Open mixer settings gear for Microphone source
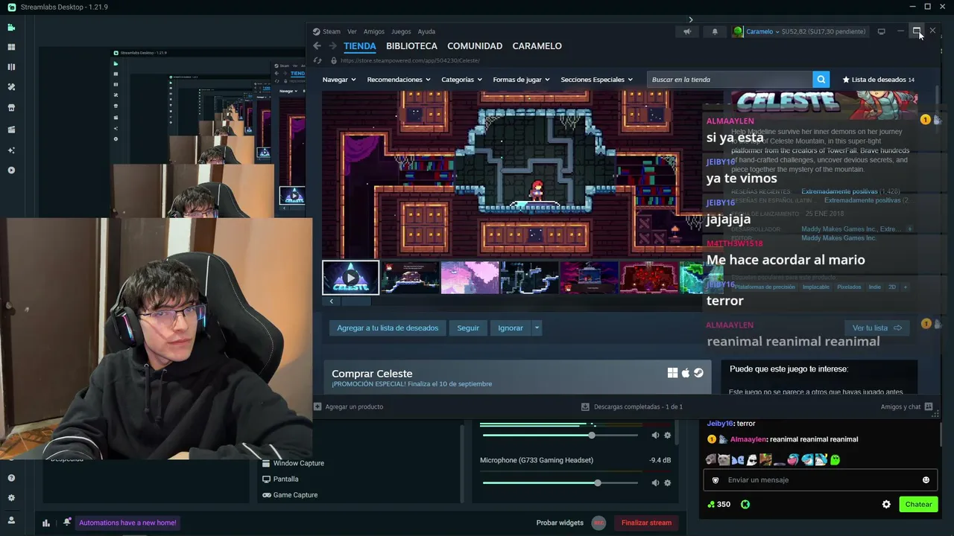The image size is (954, 536). (x=667, y=482)
